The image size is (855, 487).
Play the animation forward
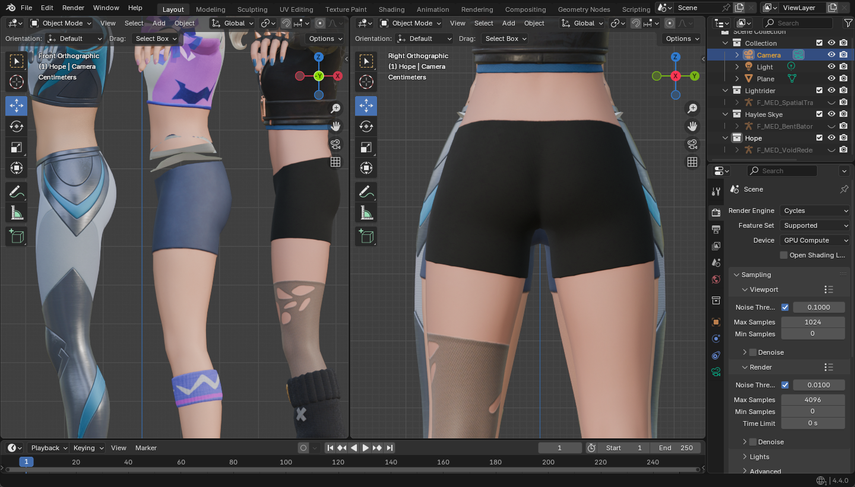[x=365, y=448]
